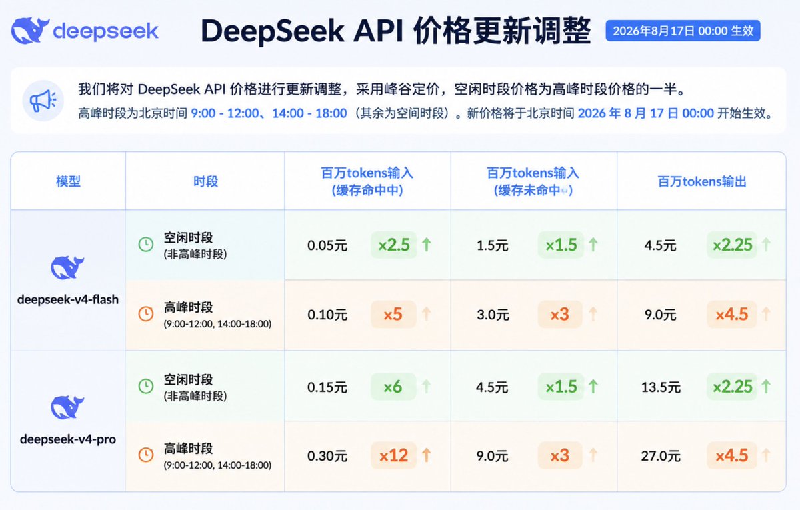Click '4.5元' cache-miss price in pro idle row
800x510 pixels.
[x=493, y=387]
